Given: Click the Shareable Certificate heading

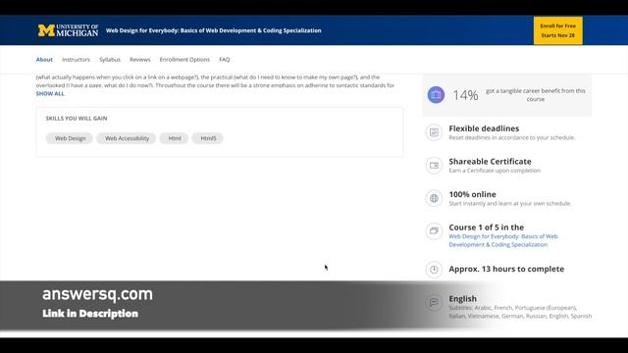Looking at the screenshot, I should pyautogui.click(x=490, y=161).
